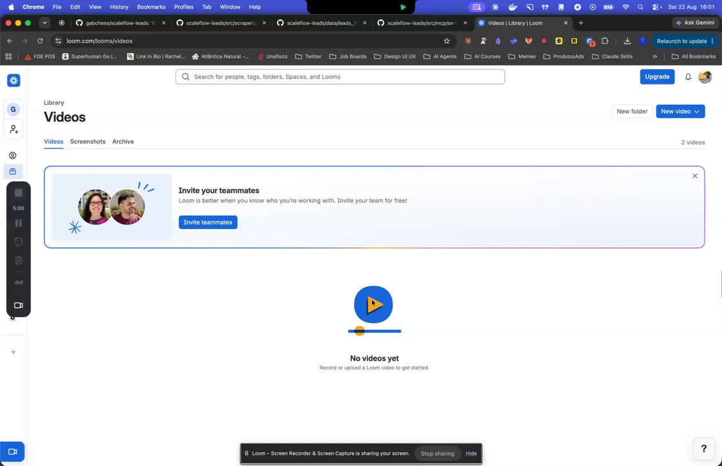Open the History menu in menu bar
Viewport: 722px width, 466px height.
pyautogui.click(x=119, y=7)
